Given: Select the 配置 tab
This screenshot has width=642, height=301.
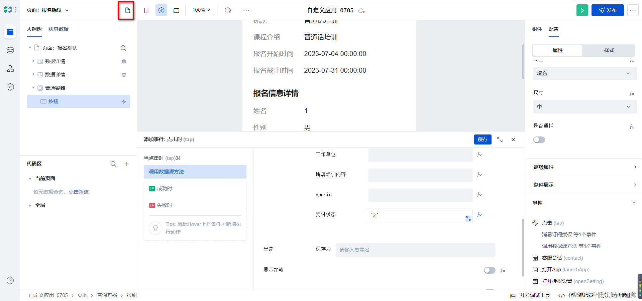Looking at the screenshot, I should pyautogui.click(x=553, y=29).
